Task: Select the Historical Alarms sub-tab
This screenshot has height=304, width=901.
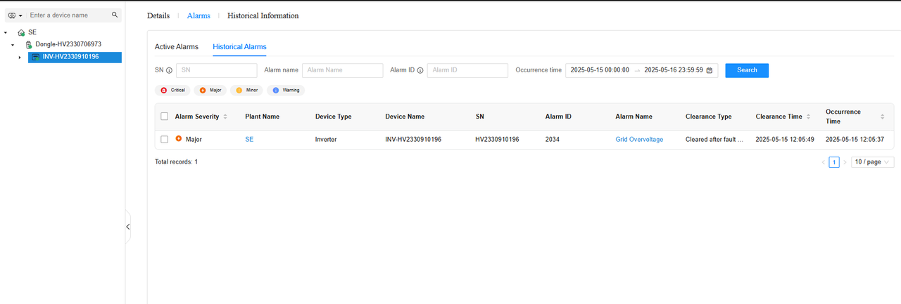Action: [239, 47]
